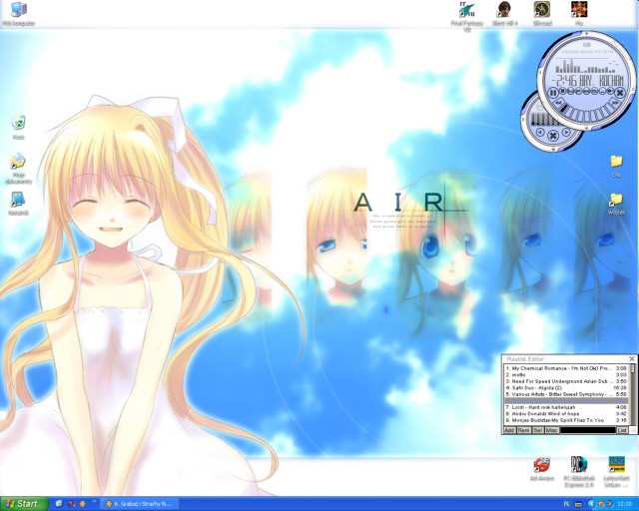
Task: Open the My Computer desktop icon
Action: (x=18, y=13)
